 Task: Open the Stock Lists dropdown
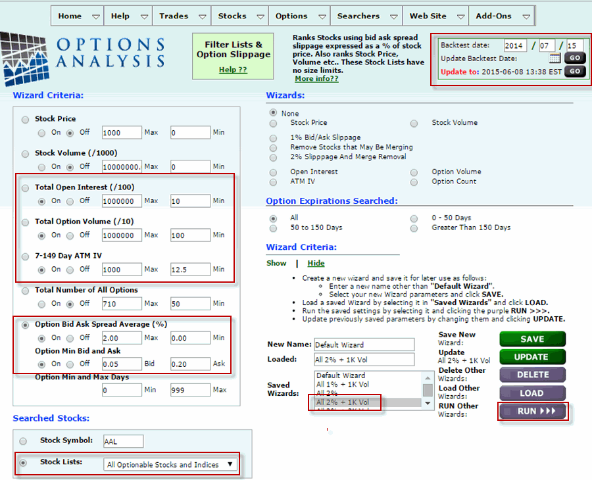pyautogui.click(x=170, y=464)
